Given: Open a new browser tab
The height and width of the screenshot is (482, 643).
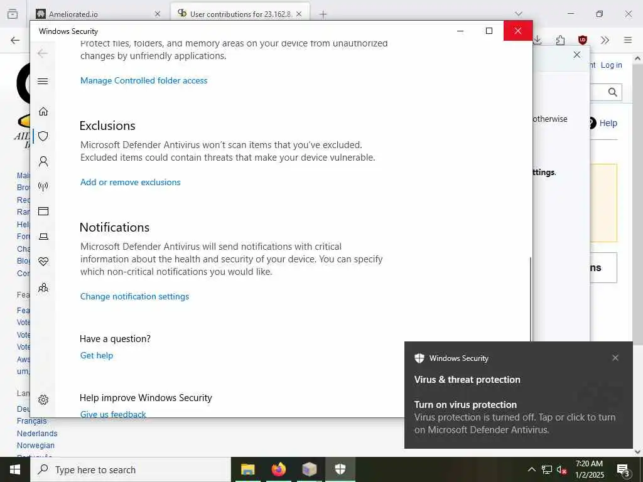Looking at the screenshot, I should (323, 14).
